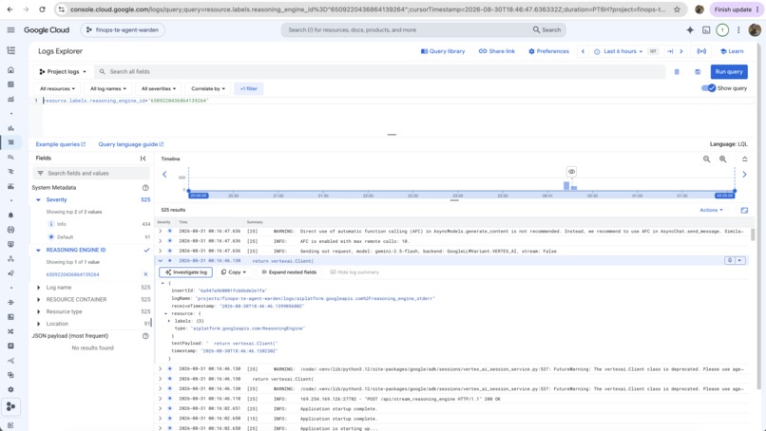The height and width of the screenshot is (431, 766).
Task: Click the +1 filter chip
Action: coord(249,89)
